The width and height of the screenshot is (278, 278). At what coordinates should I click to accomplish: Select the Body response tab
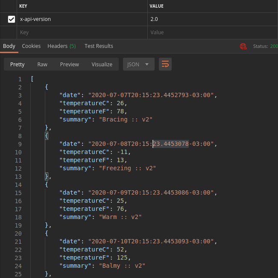point(9,46)
